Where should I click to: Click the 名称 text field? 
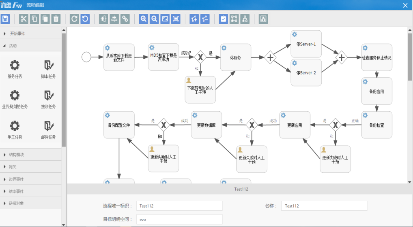pos(324,206)
